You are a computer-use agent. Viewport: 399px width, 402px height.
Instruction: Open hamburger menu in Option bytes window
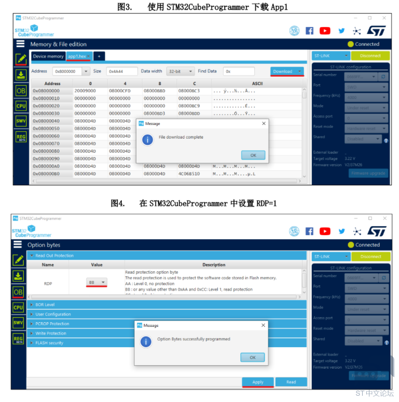18,244
